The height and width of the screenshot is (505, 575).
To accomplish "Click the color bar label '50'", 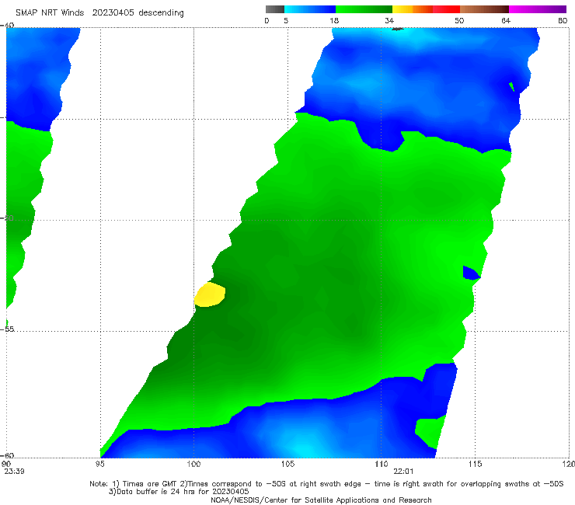I will click(459, 21).
